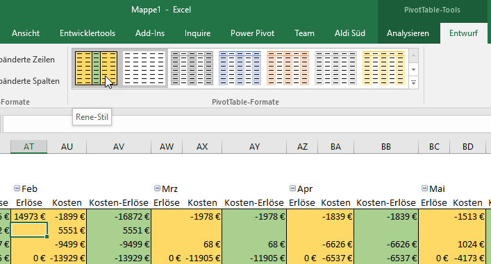The height and width of the screenshot is (264, 491).
Task: Click the AX cell showing 68 €
Action: [x=202, y=244]
